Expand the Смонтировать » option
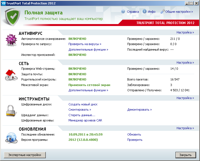This screenshot has width=200, height=161. coord(80,110)
